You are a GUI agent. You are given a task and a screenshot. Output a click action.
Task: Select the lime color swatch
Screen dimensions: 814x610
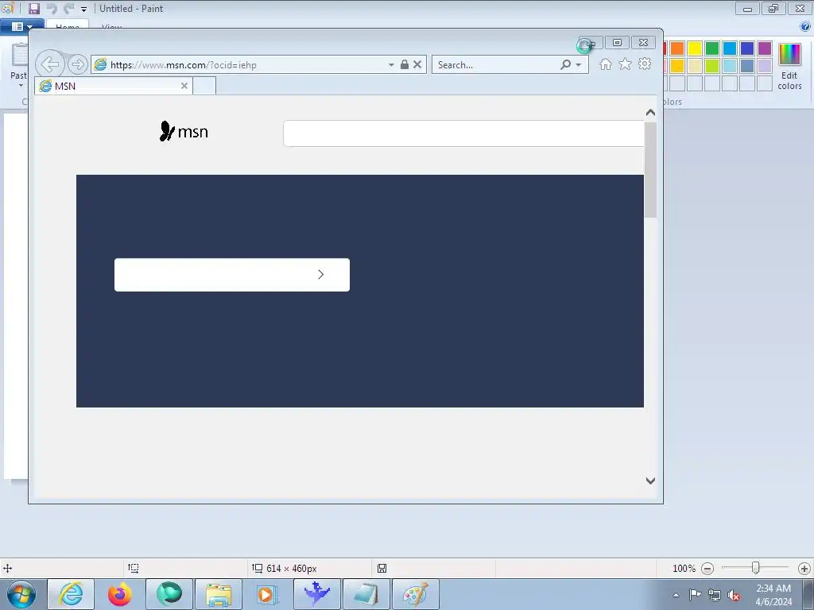[x=712, y=66]
